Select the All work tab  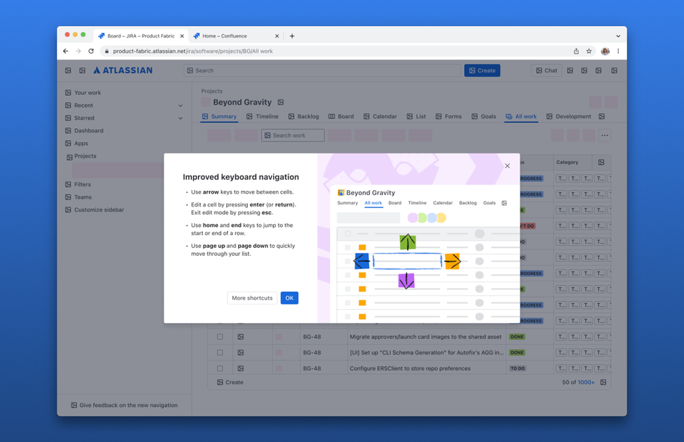pyautogui.click(x=521, y=116)
